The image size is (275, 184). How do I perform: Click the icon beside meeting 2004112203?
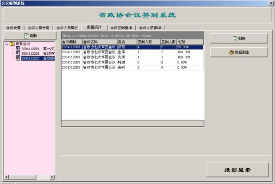[x=18, y=58]
